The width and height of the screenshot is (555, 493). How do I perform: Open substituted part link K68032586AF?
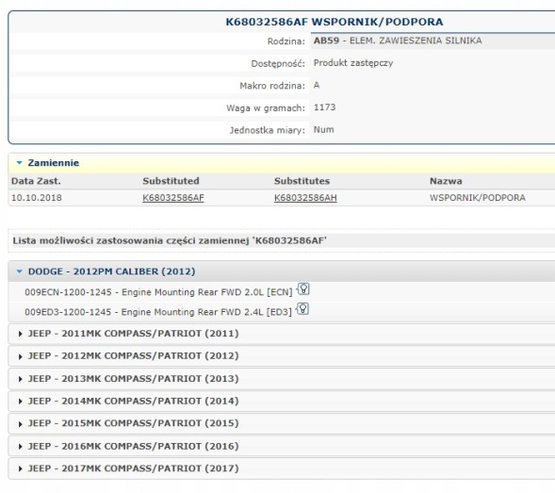click(173, 198)
